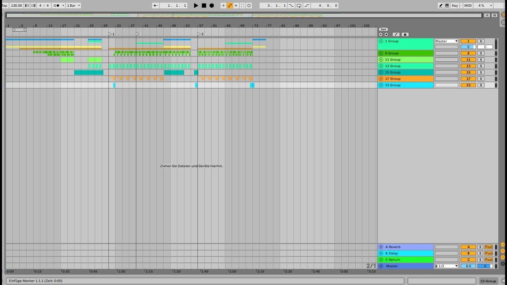
Task: Start playback with the Play button
Action: click(x=196, y=6)
